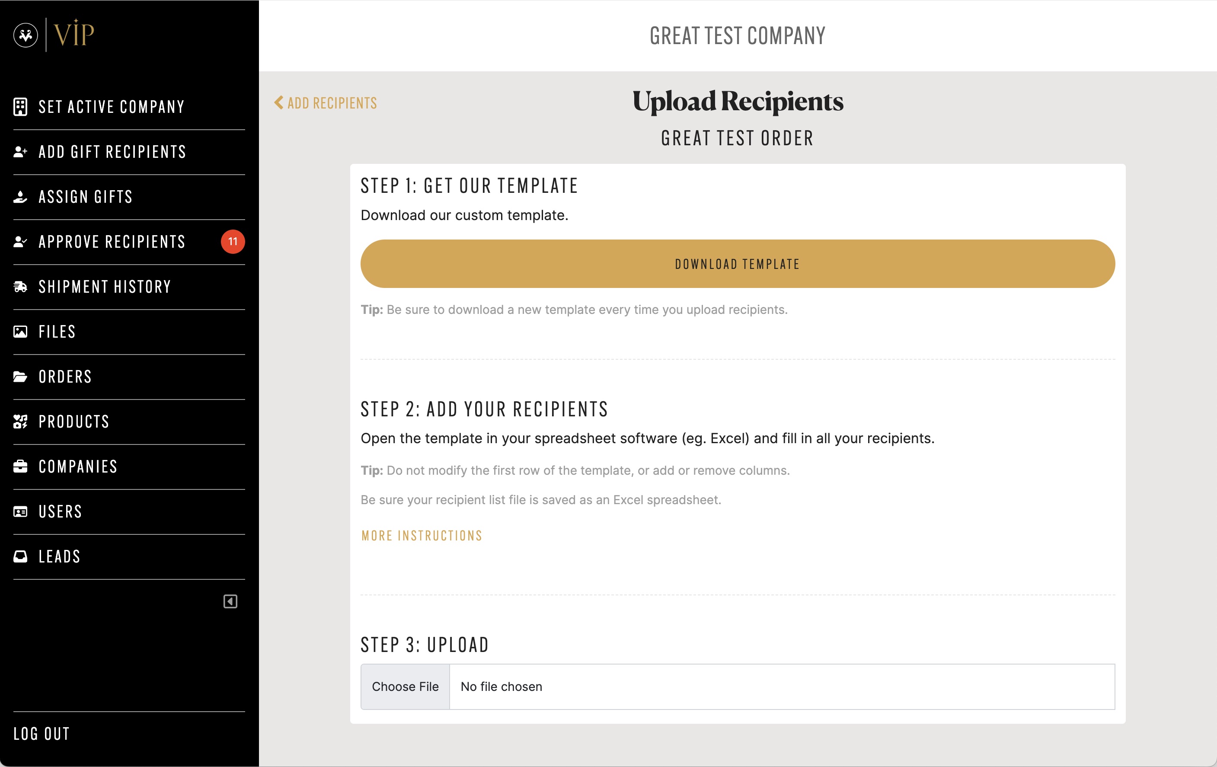This screenshot has height=767, width=1217.
Task: Click the Download Template button
Action: click(738, 264)
